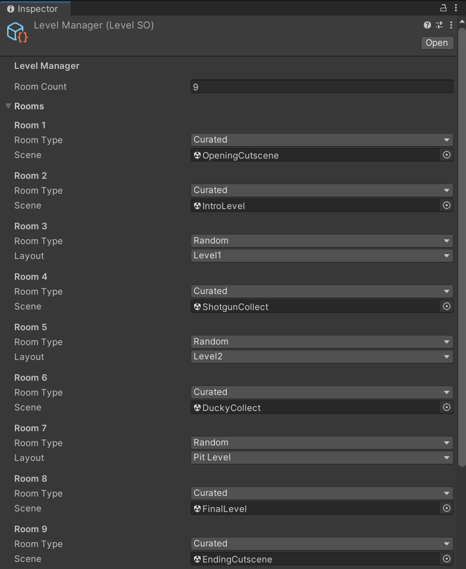Click the help question mark icon
466x569 pixels.
427,25
